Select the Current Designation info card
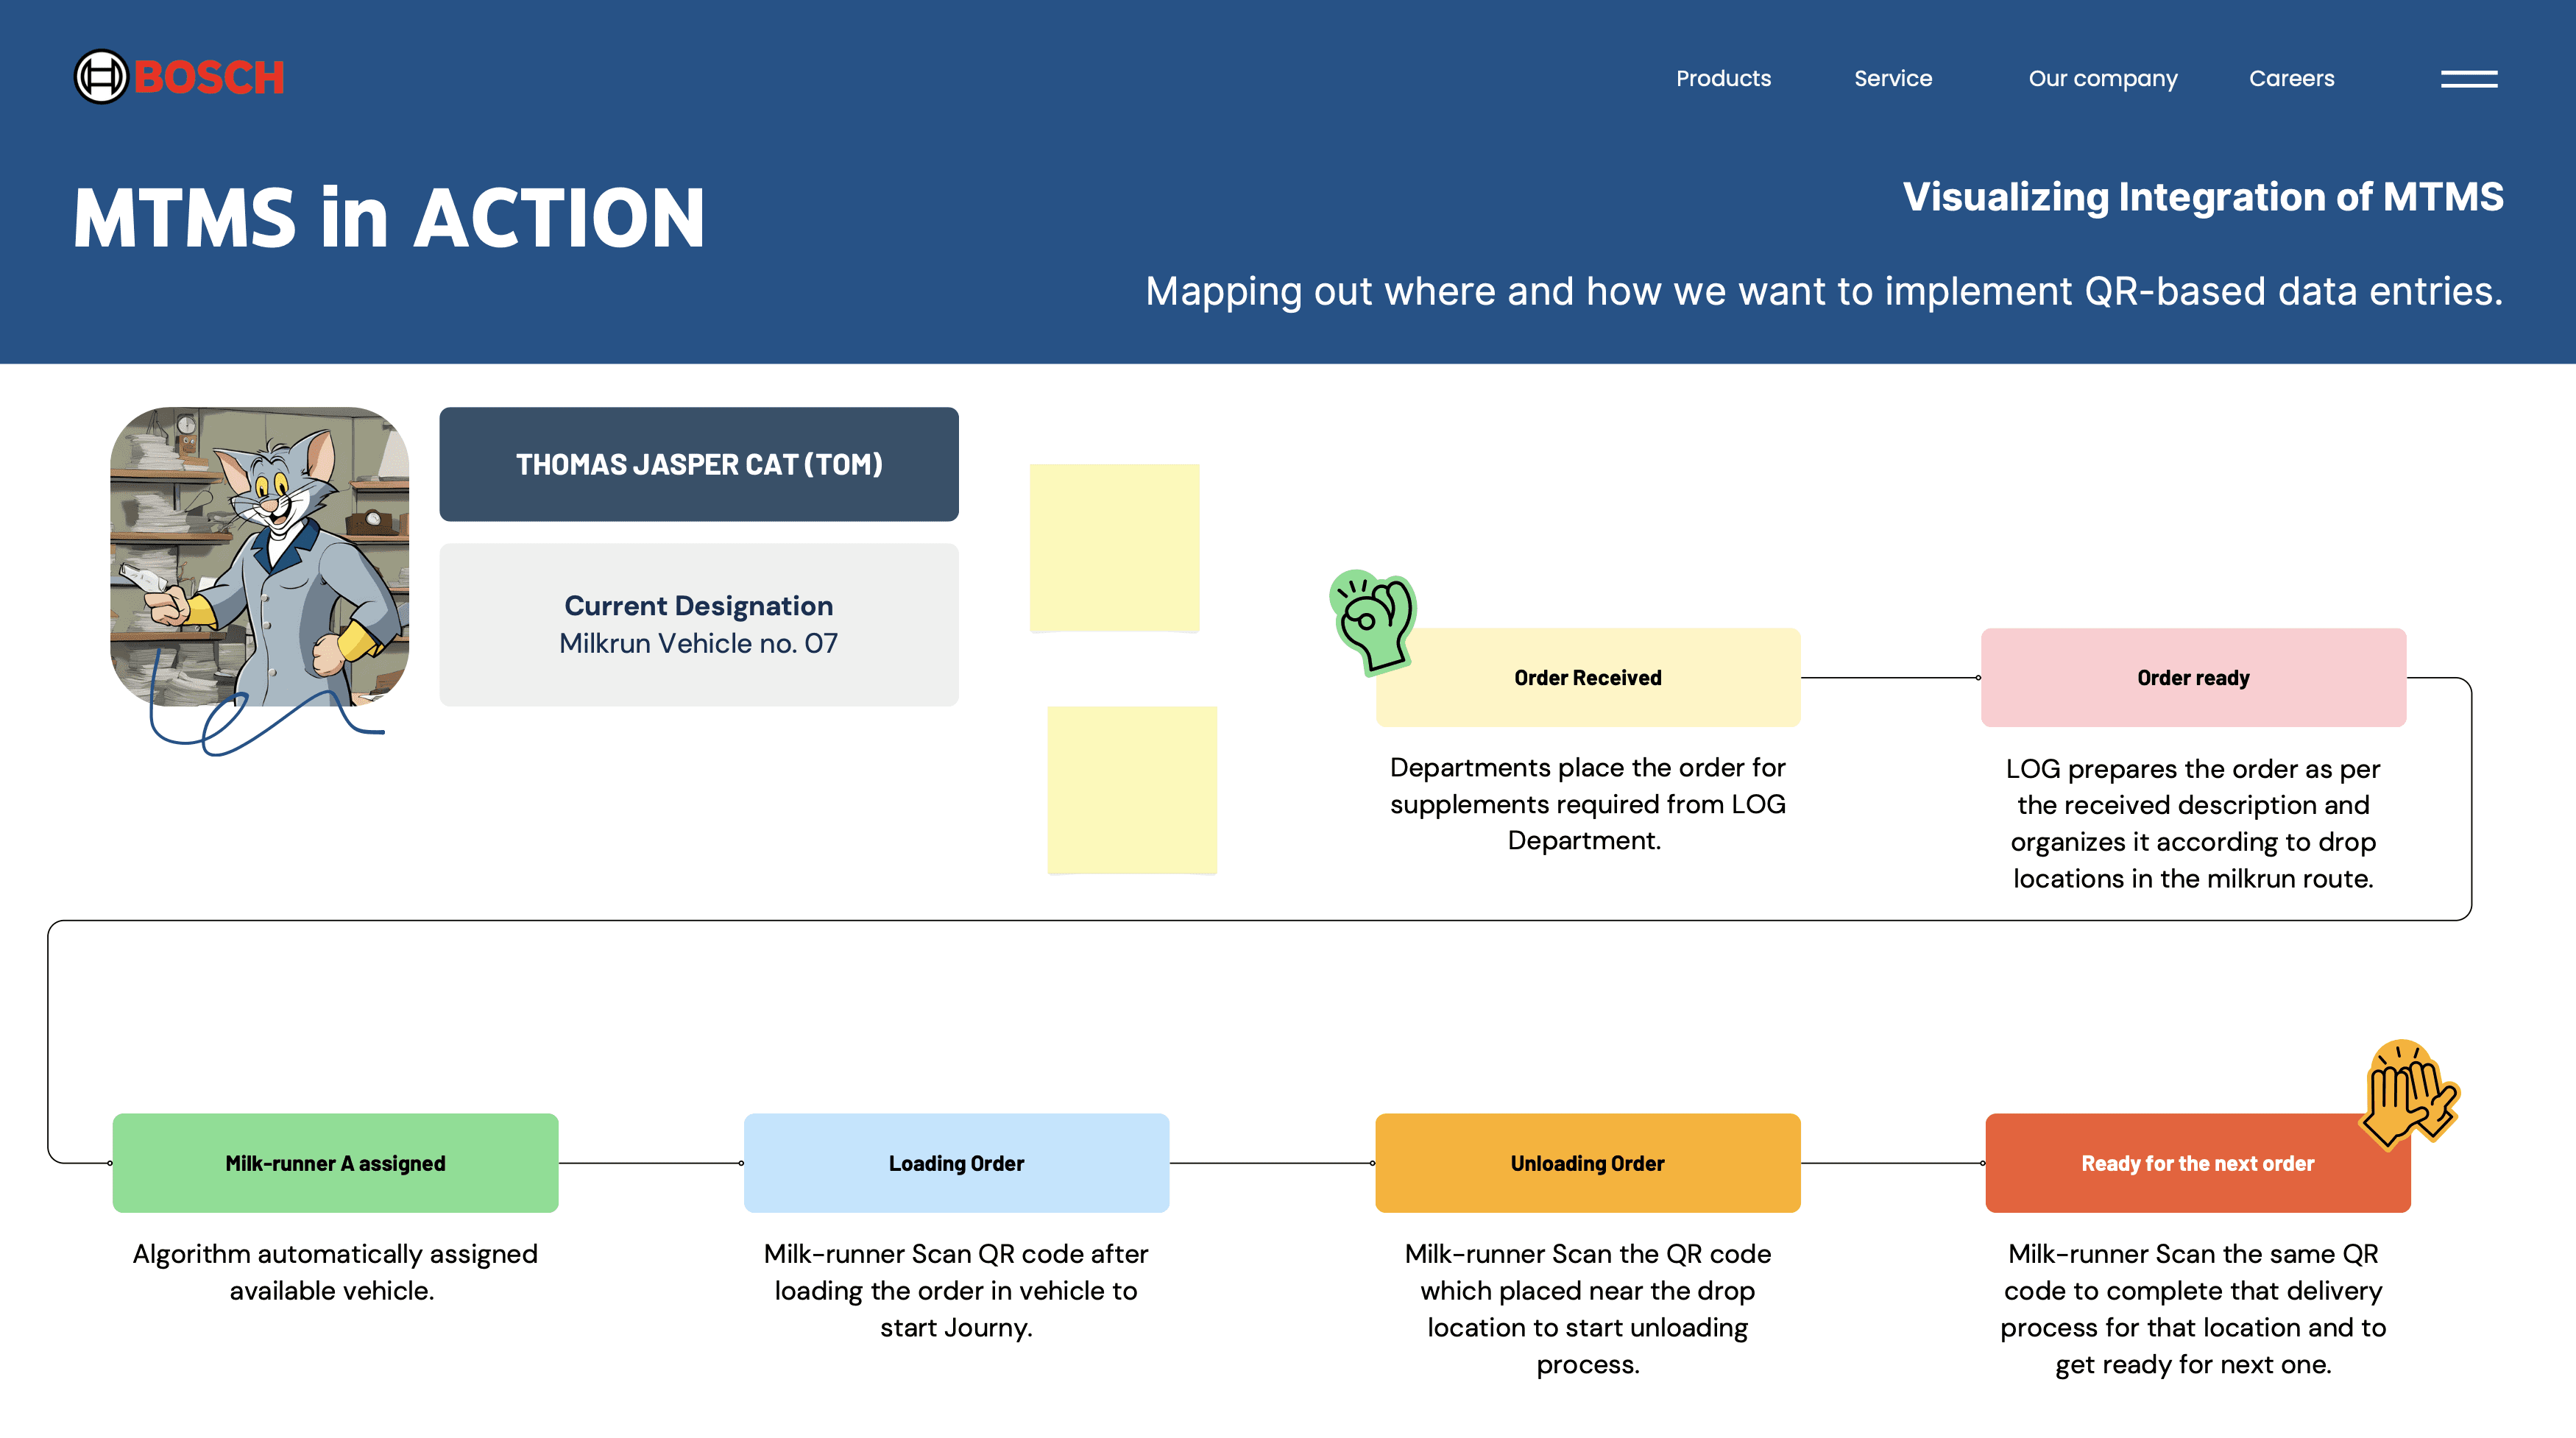Image resolution: width=2576 pixels, height=1438 pixels. coord(698,625)
